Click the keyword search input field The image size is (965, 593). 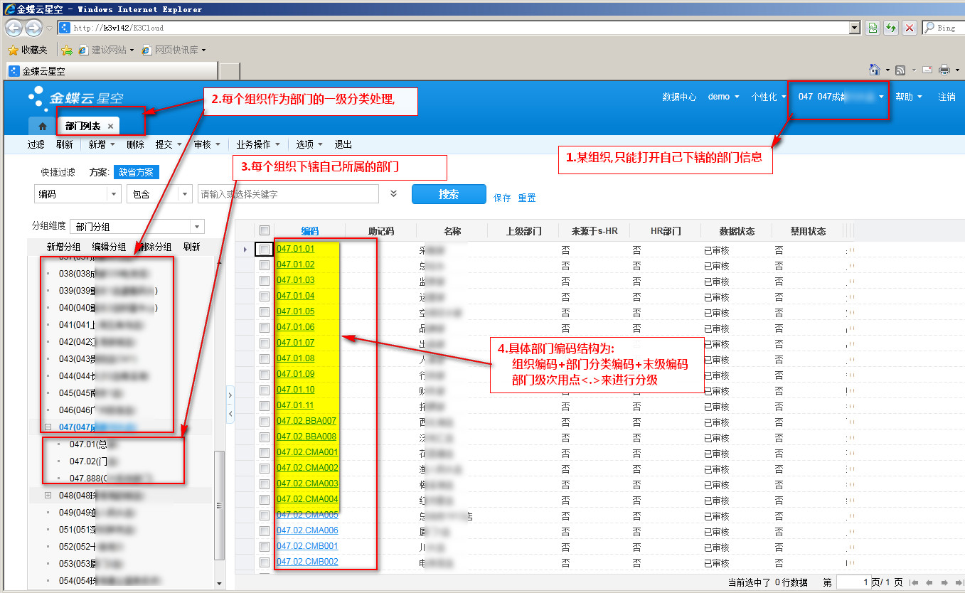tap(287, 194)
